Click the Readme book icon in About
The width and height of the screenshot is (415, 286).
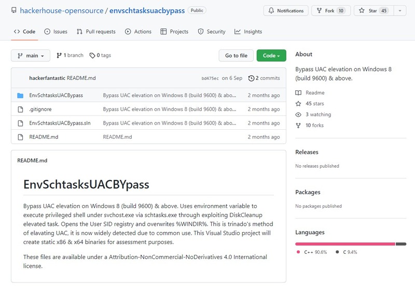pos(298,93)
